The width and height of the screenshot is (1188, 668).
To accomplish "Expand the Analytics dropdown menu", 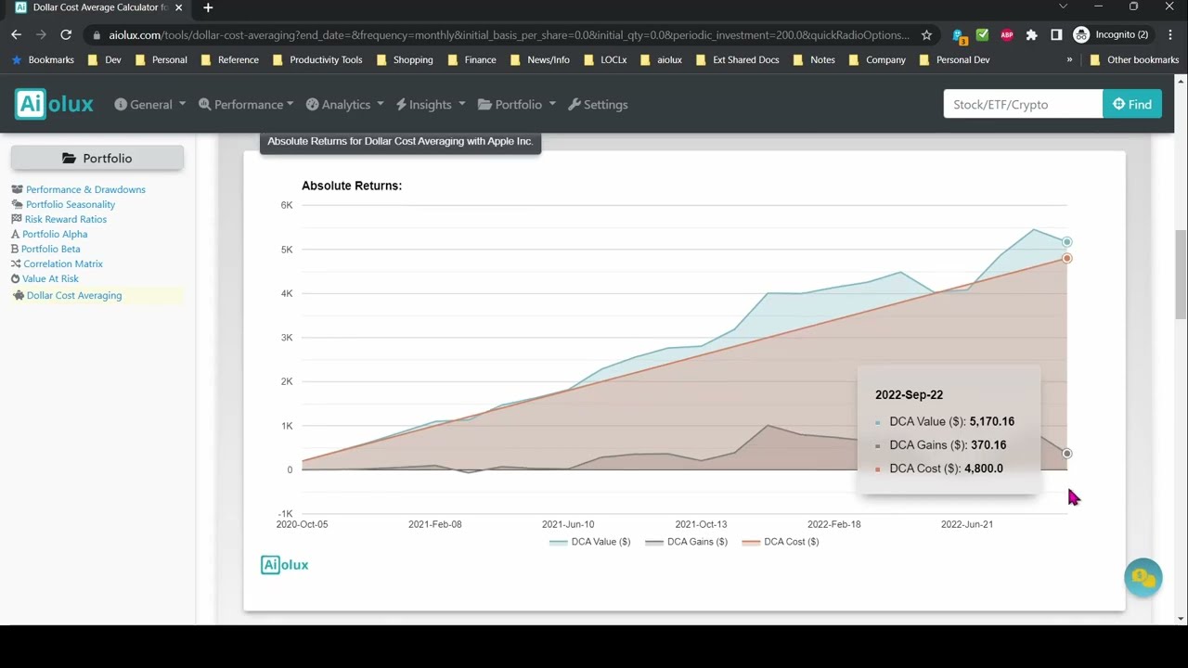I will [344, 105].
